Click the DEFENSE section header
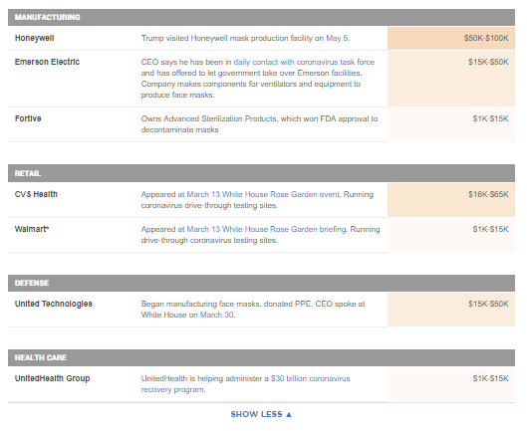The image size is (527, 431). coord(261,284)
